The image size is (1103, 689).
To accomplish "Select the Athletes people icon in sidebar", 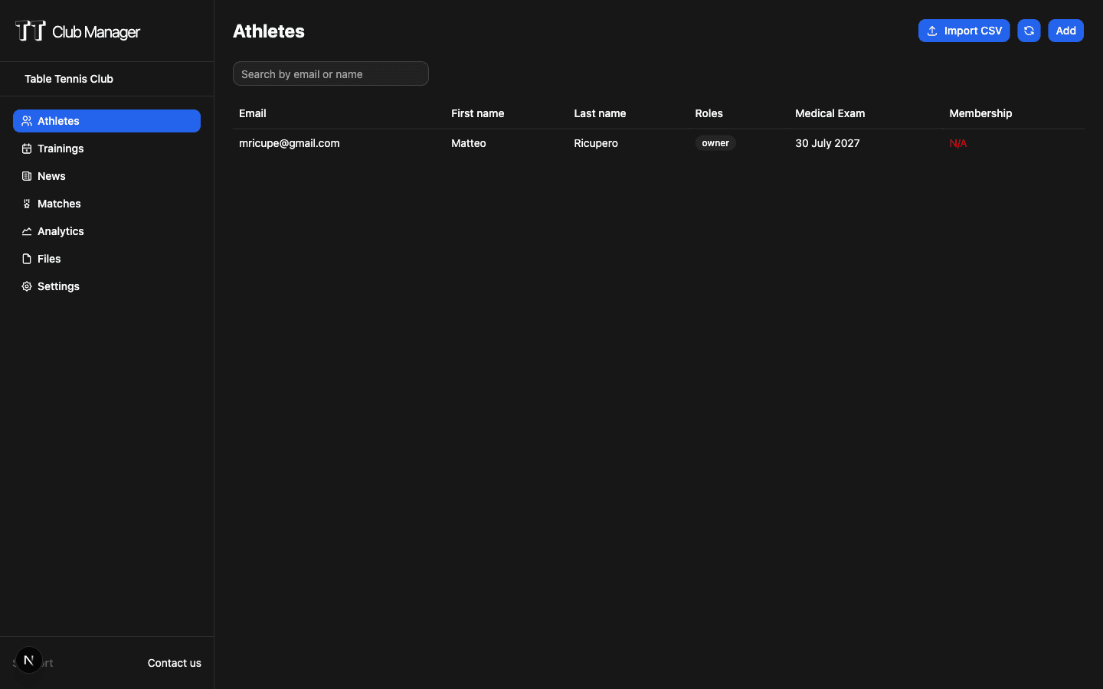I will (x=27, y=120).
